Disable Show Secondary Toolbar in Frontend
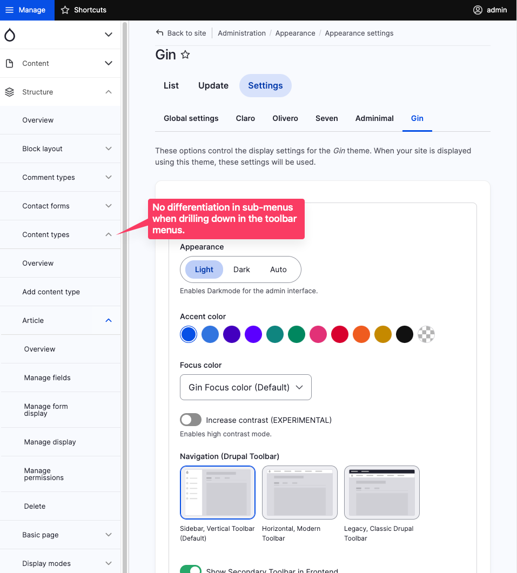 [191, 569]
